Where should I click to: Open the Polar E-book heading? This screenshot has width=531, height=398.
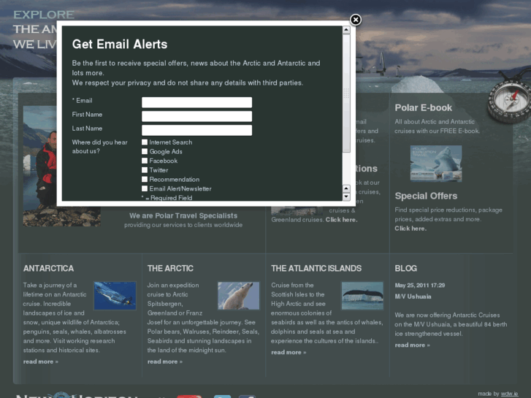point(424,107)
